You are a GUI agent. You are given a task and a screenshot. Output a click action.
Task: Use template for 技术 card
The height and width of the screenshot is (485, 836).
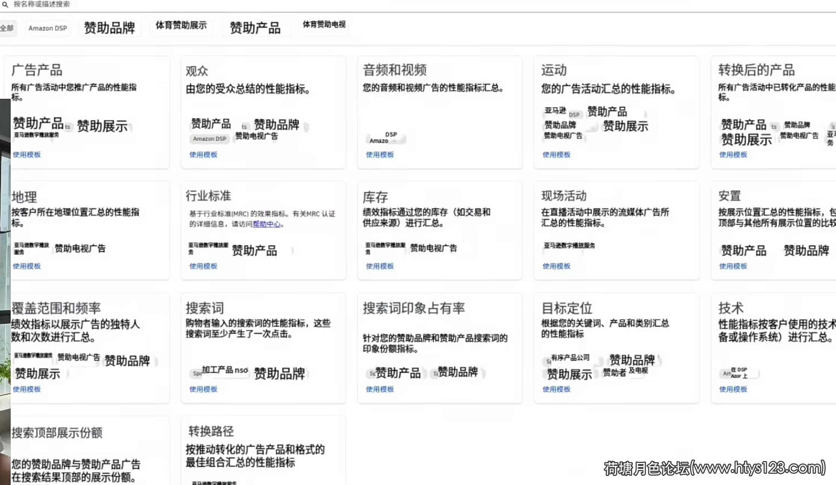click(x=733, y=389)
